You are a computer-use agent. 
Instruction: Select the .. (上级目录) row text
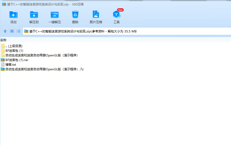14,46
